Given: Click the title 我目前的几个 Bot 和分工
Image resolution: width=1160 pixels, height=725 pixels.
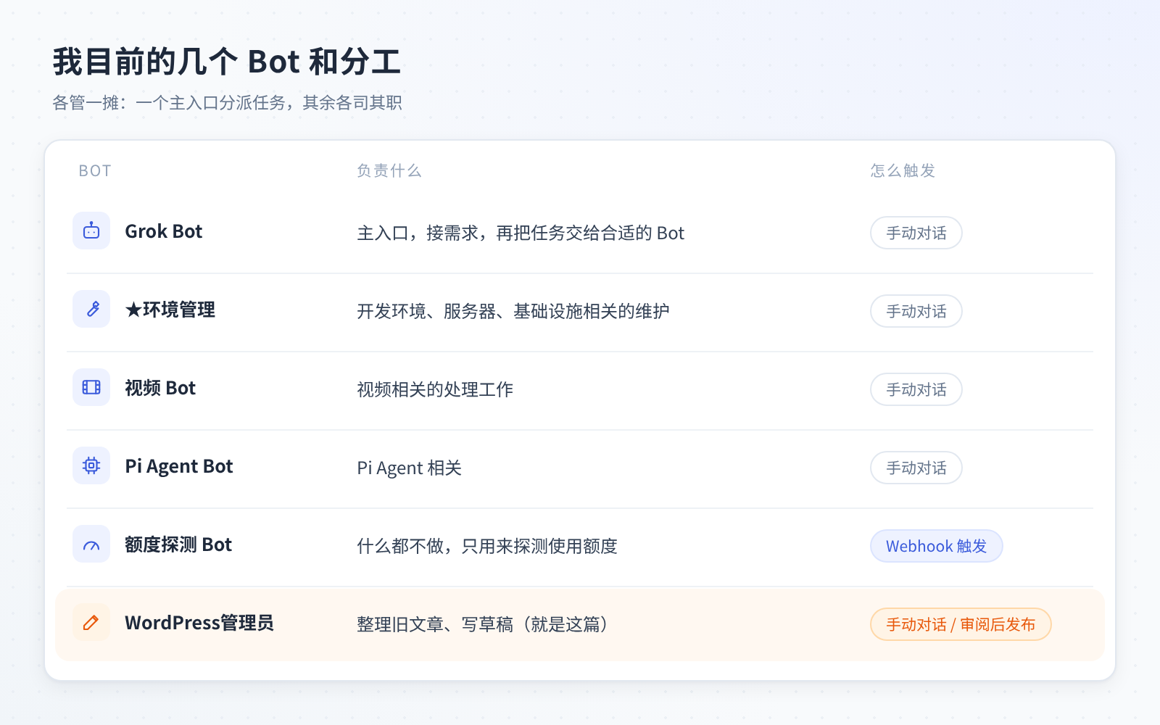Looking at the screenshot, I should pyautogui.click(x=227, y=62).
